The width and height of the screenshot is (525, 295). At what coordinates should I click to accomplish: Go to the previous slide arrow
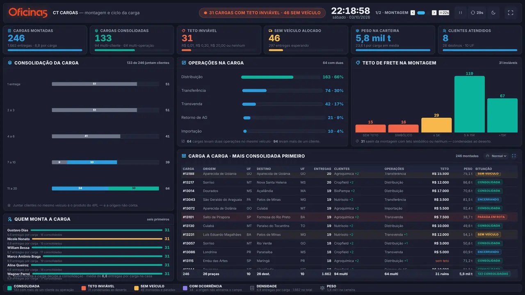(413, 13)
